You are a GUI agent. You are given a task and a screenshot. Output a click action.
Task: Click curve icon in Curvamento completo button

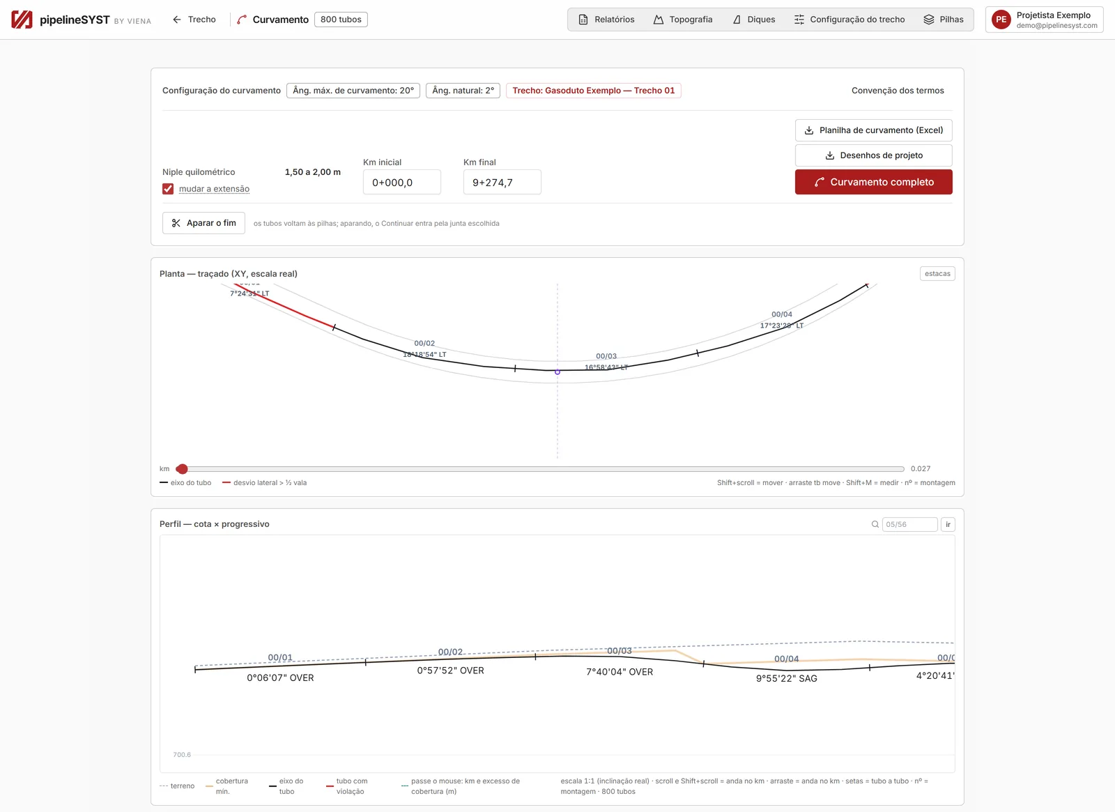tap(820, 182)
